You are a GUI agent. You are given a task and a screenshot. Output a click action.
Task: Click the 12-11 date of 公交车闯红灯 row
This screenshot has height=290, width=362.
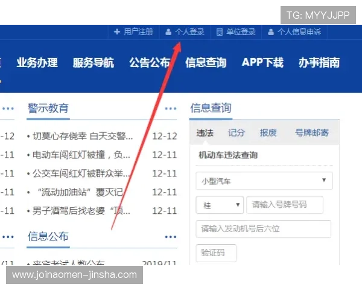(x=165, y=173)
